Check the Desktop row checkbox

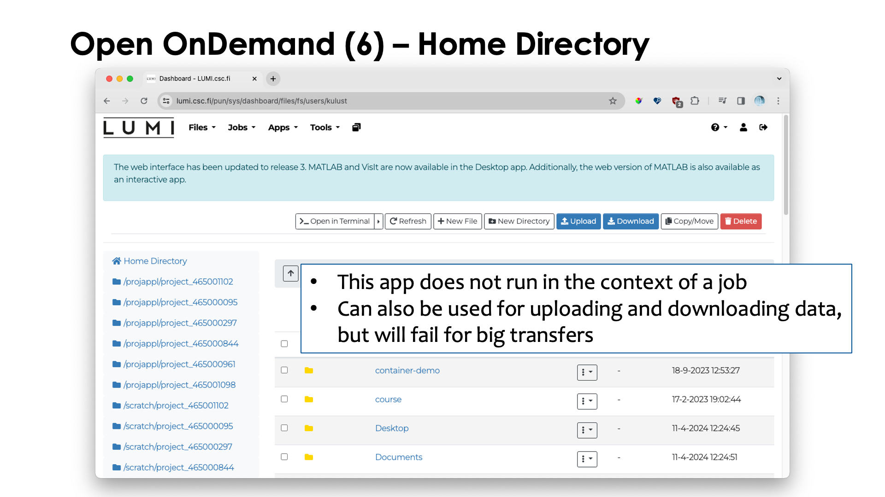click(x=284, y=428)
